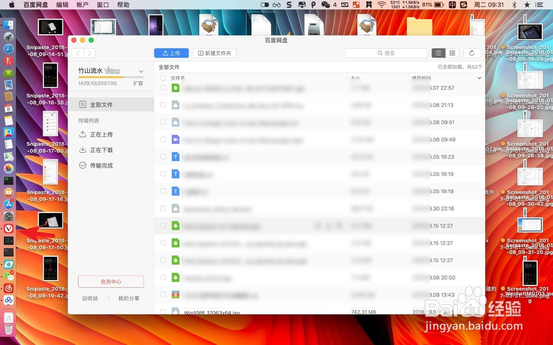Create folder with 新建文件夹
This screenshot has height=345, width=553.
[x=215, y=53]
